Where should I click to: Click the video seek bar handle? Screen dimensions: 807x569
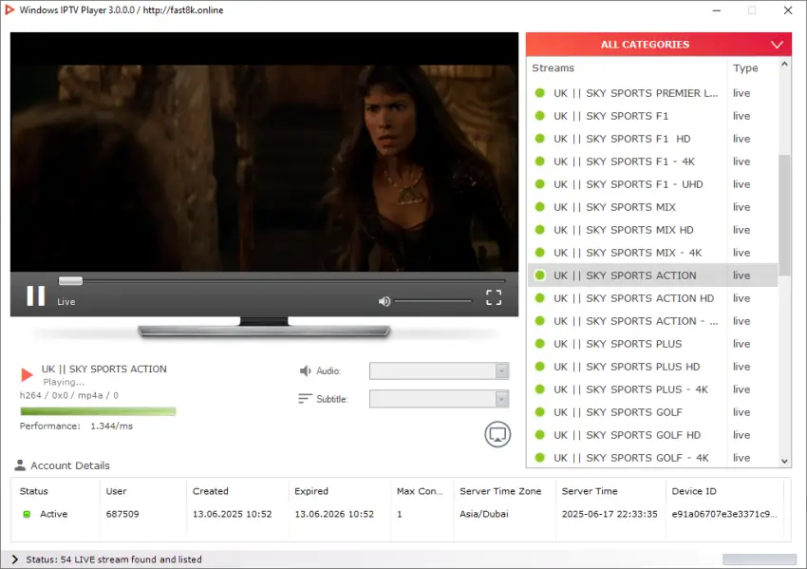[x=70, y=280]
